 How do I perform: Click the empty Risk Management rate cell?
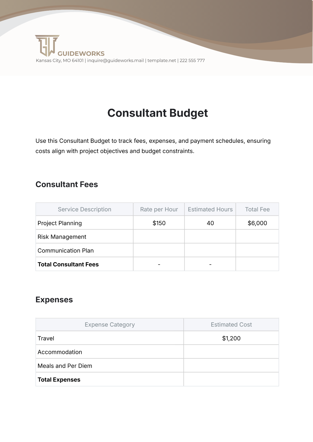click(x=159, y=237)
